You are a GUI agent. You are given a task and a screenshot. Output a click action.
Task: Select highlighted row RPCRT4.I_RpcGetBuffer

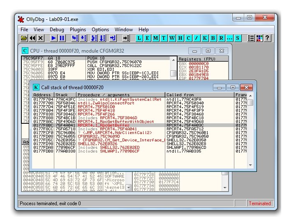point(140,125)
